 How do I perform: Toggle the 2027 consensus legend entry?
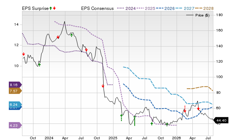click(185, 8)
